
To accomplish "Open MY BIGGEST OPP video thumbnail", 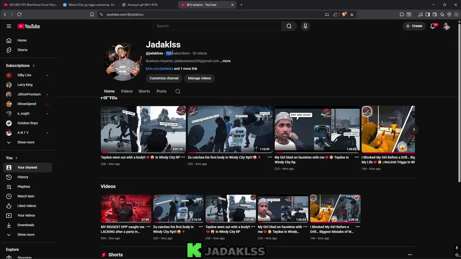I will click(126, 209).
